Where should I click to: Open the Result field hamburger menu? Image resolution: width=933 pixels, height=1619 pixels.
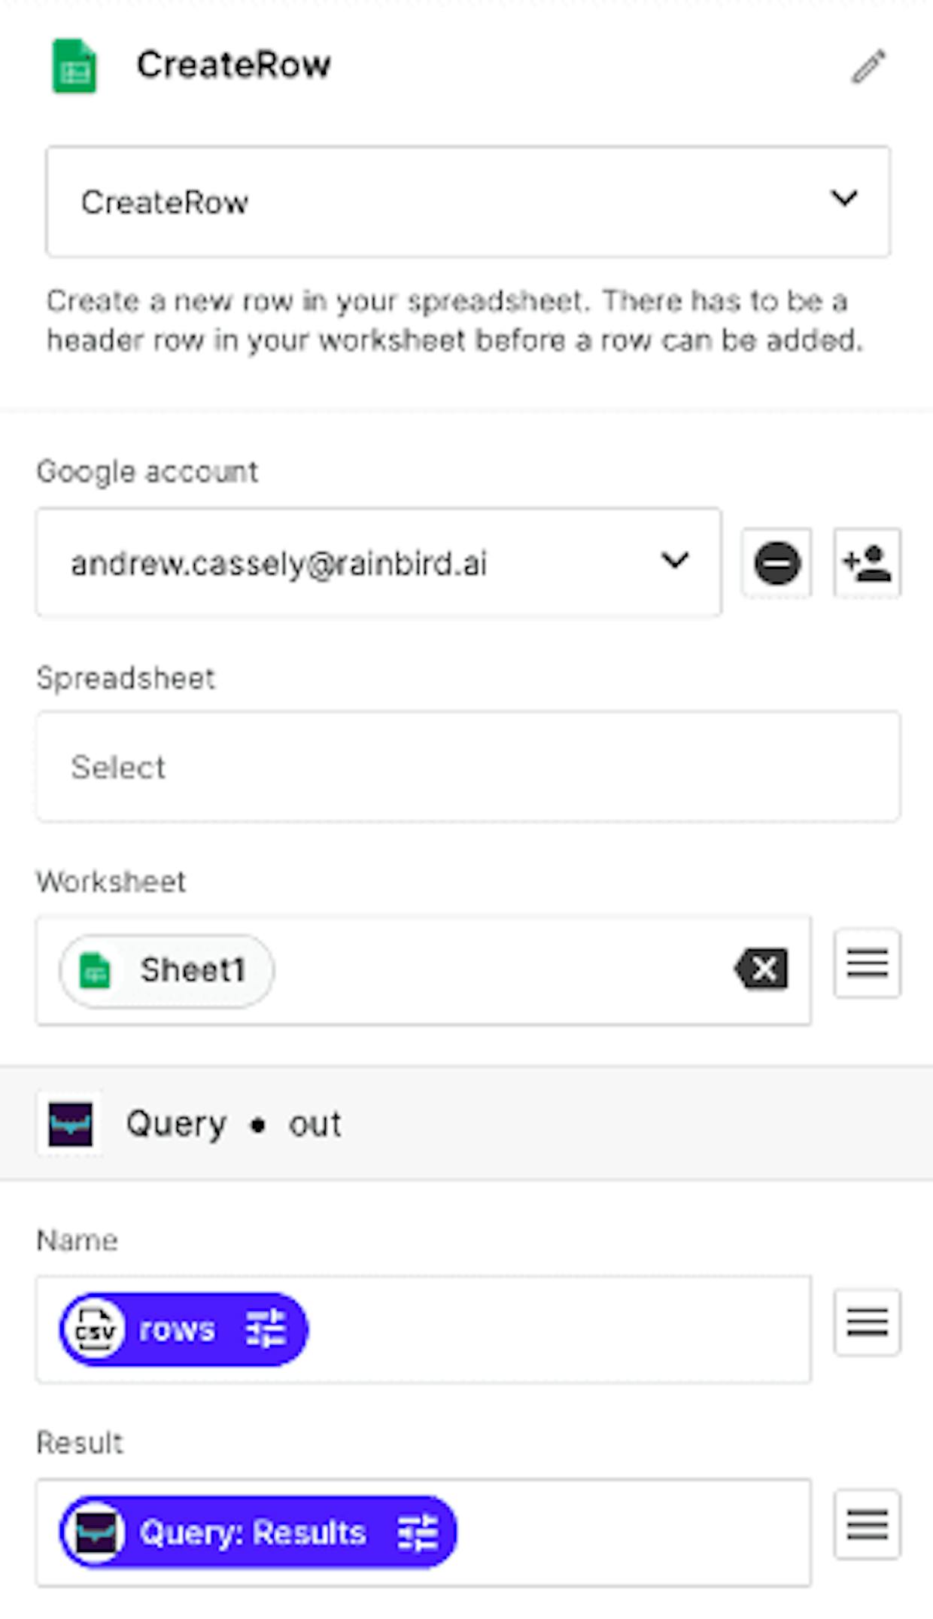pyautogui.click(x=868, y=1525)
